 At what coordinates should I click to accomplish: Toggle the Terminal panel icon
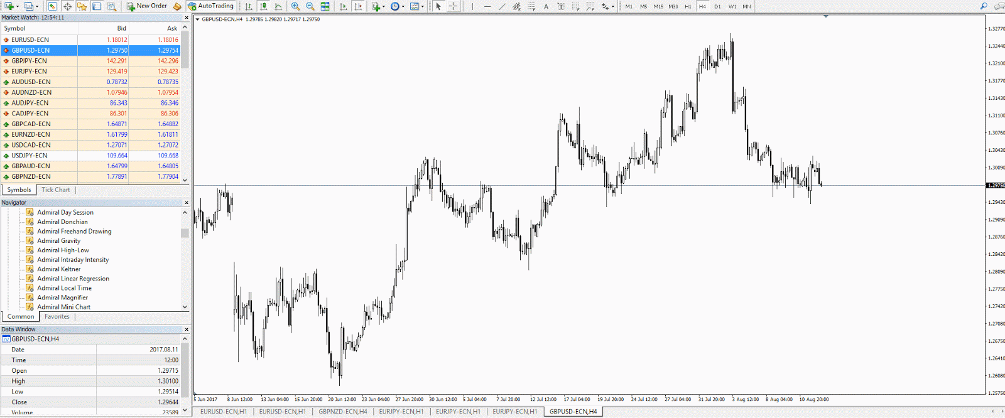pos(97,6)
